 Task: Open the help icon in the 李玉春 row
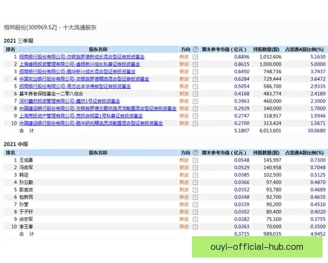tap(195, 227)
